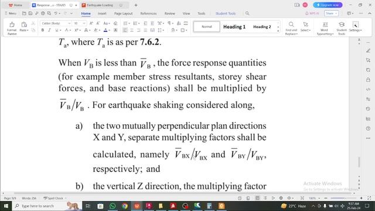Screen dimensions: 375x211
Task: Click the decrease font size icon
Action: pos(98,23)
